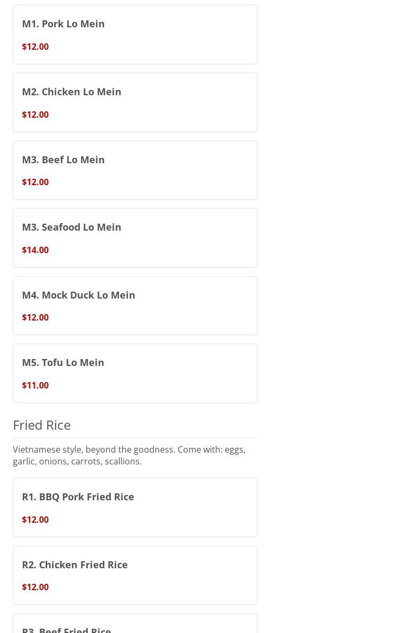The image size is (412, 633).
Task: Click the "Vietnamese style, beyond the goodness" description
Action: tap(129, 449)
